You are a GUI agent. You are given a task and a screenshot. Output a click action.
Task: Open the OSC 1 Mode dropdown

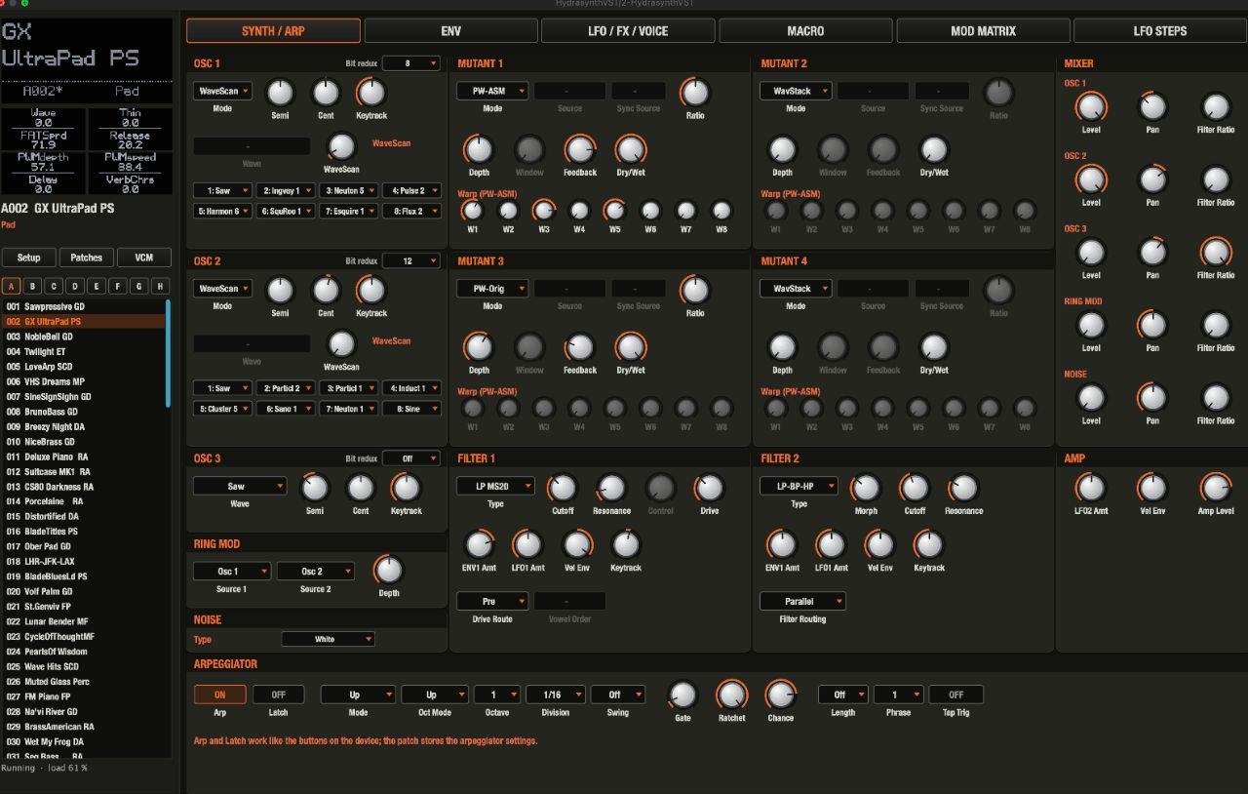pyautogui.click(x=222, y=91)
